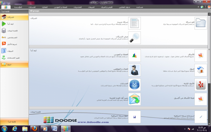Click the www.itdoodle.com website link
Screen dimensions: 211x132
coord(92,122)
